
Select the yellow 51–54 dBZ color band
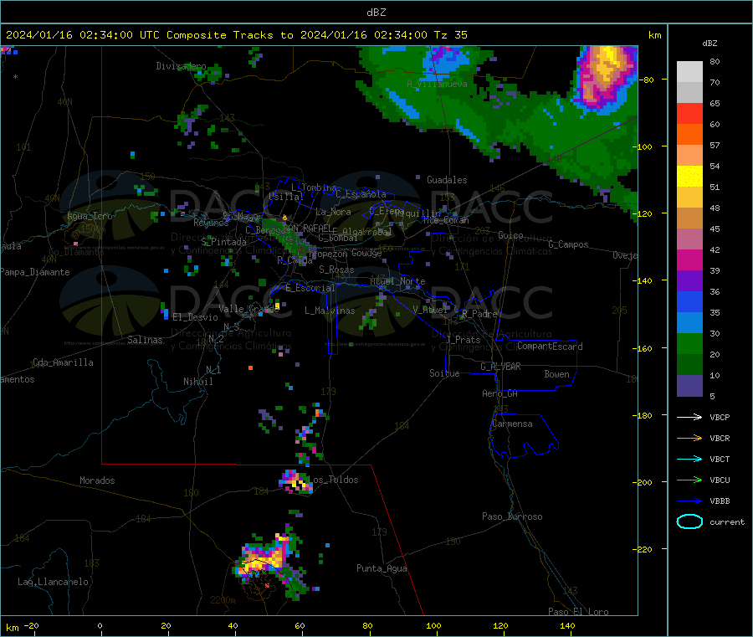tap(689, 177)
